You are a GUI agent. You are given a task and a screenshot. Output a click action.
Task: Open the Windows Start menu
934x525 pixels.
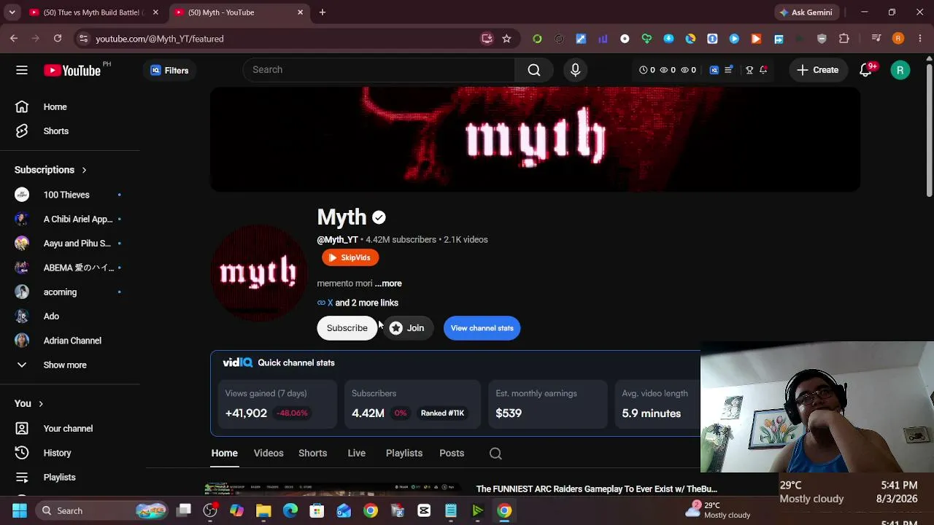click(20, 510)
